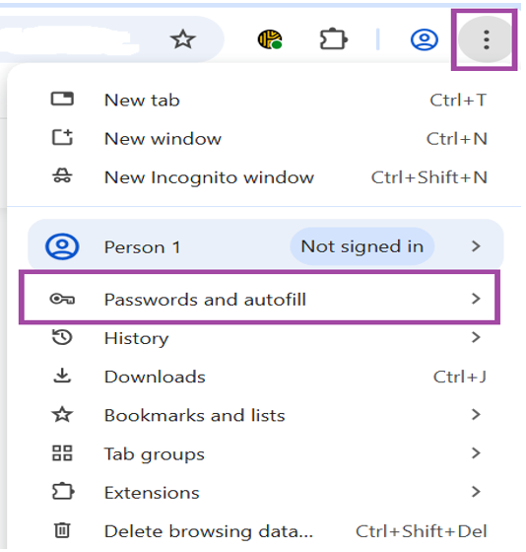This screenshot has height=552, width=526.
Task: Click the trash icon for Delete browsing data
Action: (62, 530)
